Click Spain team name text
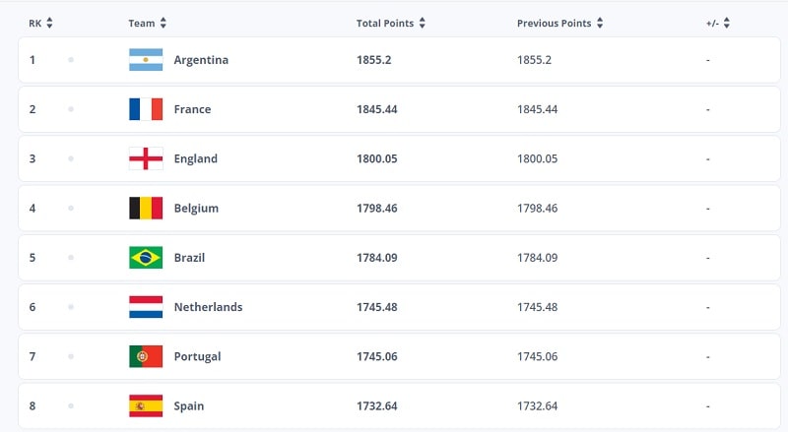Viewport: 788px width, 432px height. 189,405
